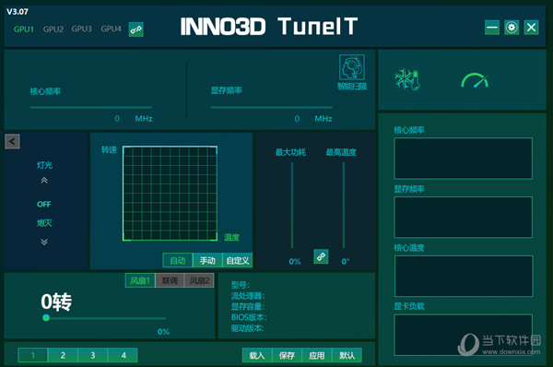This screenshot has height=367, width=553.
Task: Click the 显卡负载 monitoring graph
Action: tap(463, 335)
